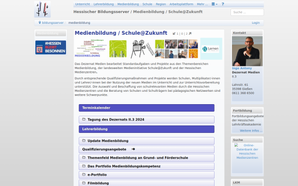Click the bildungsserver breadcrumb link
Image resolution: width=298 pixels, height=186 pixels.
coord(53,23)
